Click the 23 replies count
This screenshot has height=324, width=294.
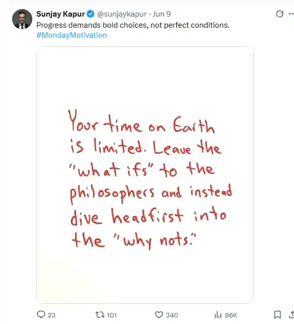click(x=51, y=315)
